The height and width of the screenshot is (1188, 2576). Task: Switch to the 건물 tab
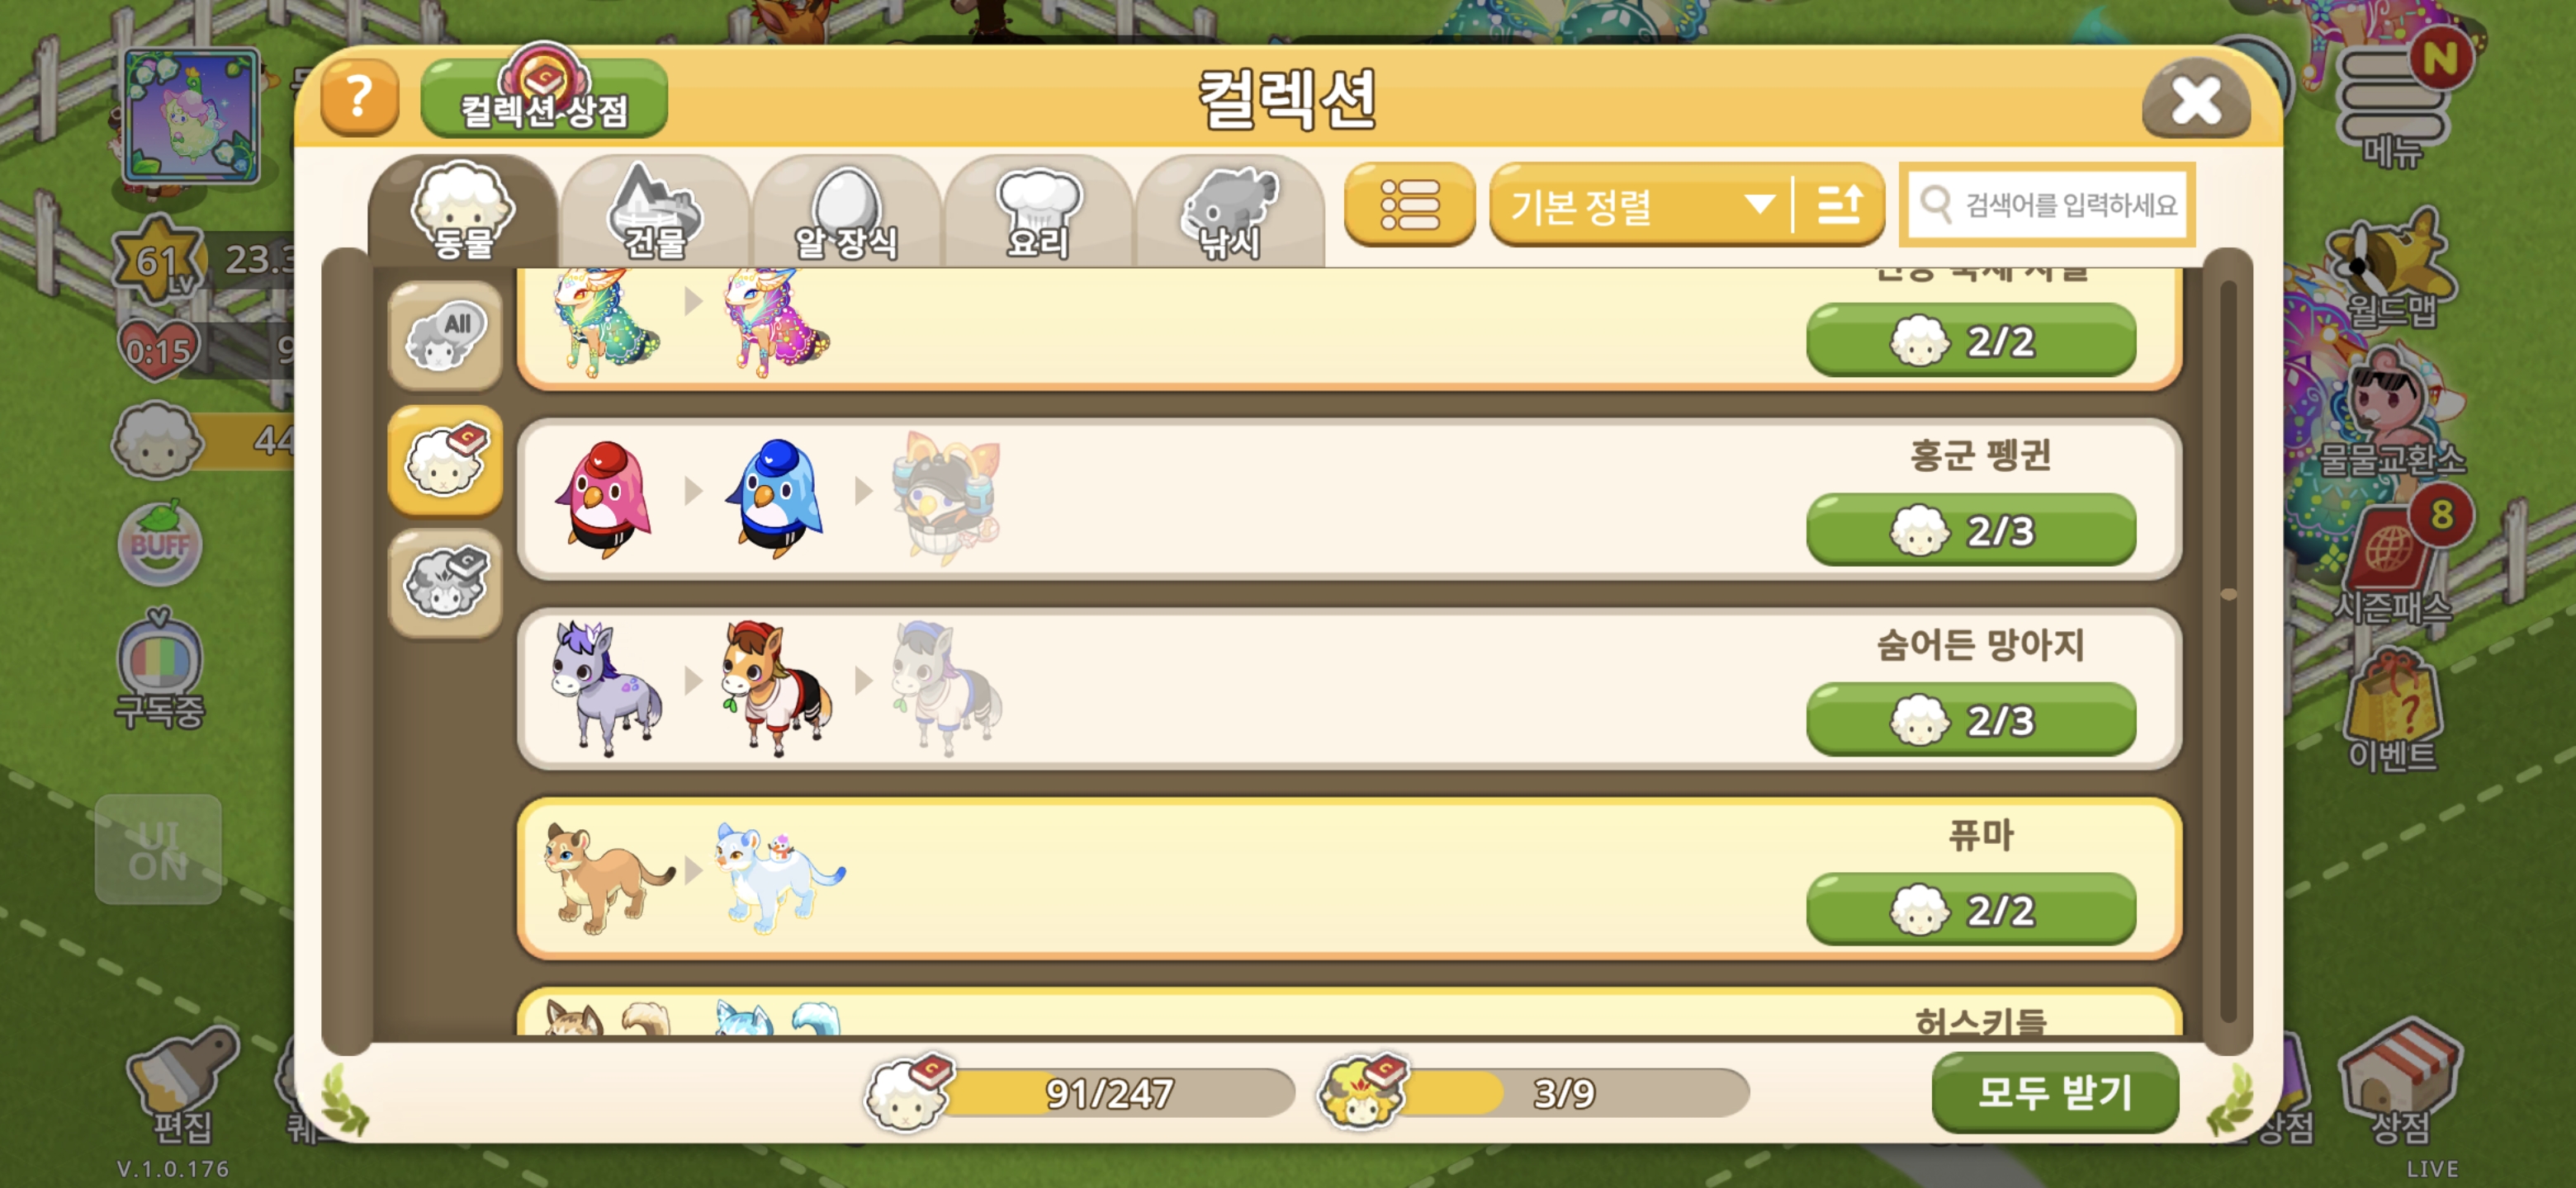(655, 212)
